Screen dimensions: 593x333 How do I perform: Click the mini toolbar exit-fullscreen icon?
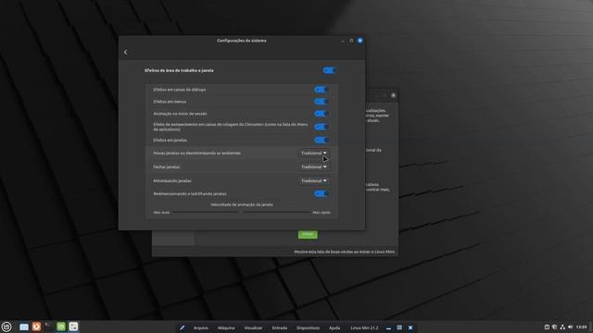pos(399,327)
